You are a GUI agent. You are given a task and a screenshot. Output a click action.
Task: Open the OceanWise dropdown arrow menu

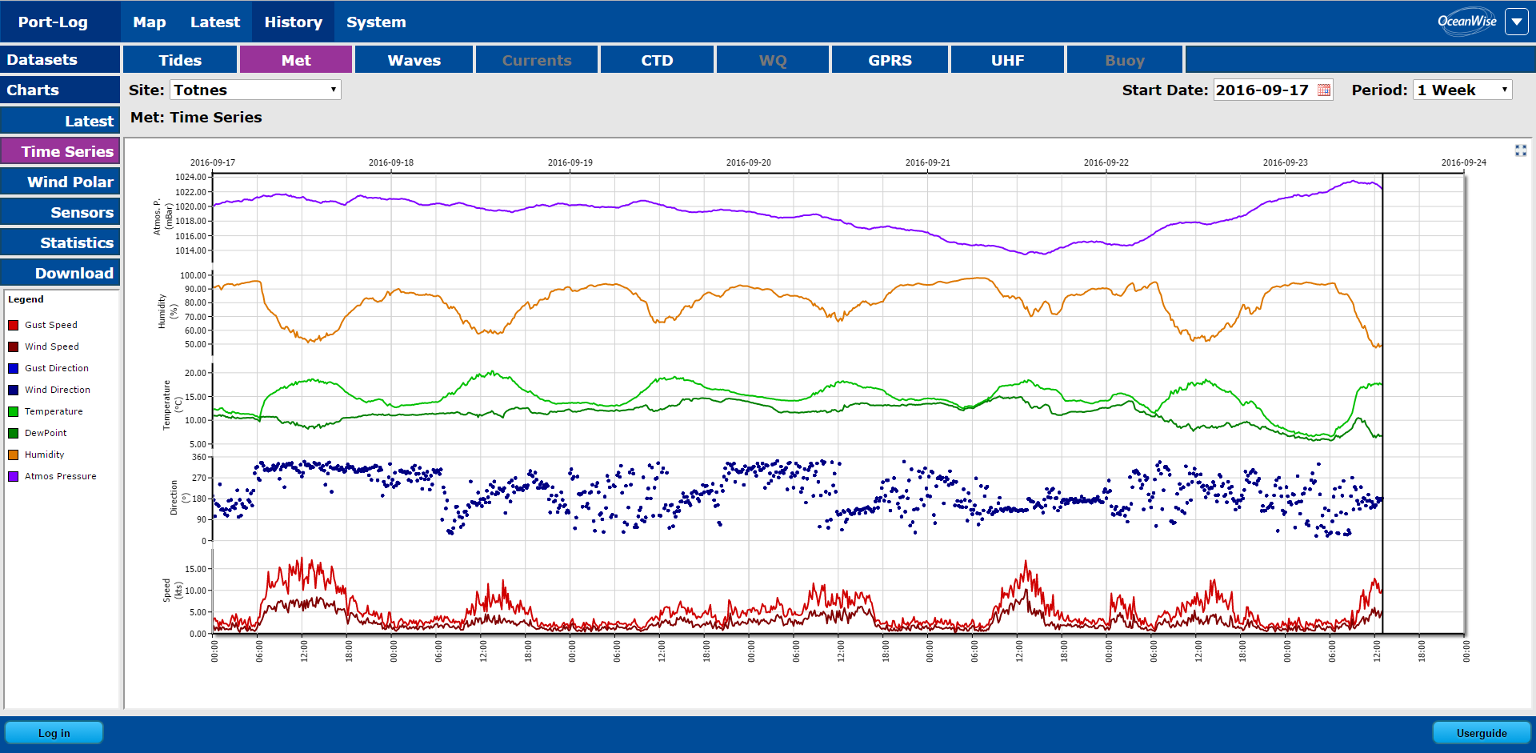1516,22
